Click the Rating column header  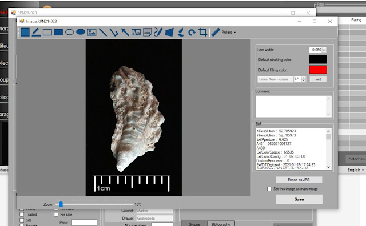(356, 20)
